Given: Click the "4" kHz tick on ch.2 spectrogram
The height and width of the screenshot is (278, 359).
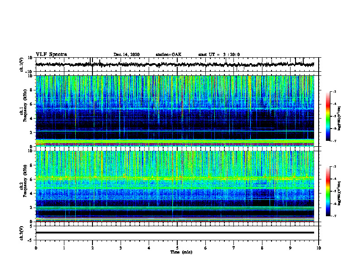Looking at the screenshot, I should [x=32, y=194].
